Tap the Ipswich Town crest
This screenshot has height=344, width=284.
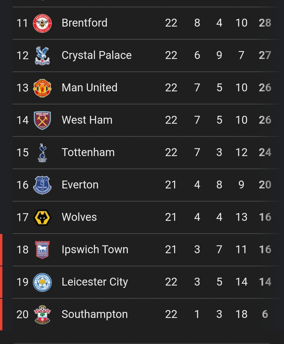[x=42, y=250]
